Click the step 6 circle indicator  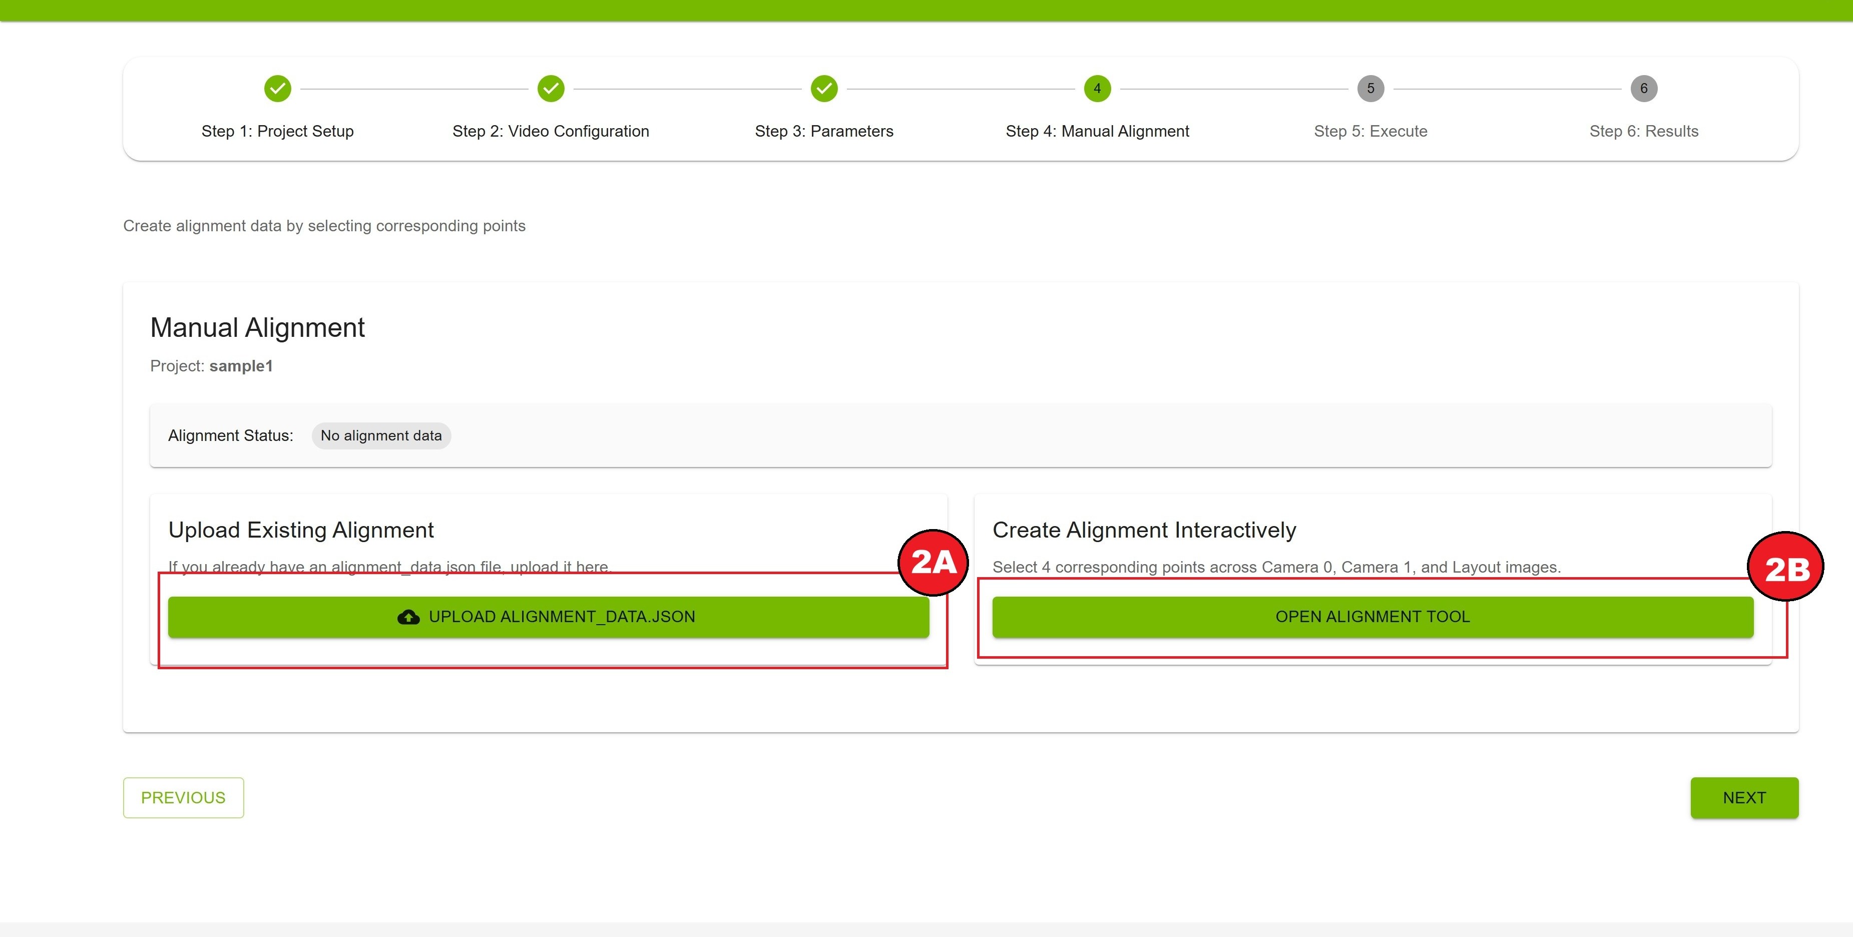(x=1644, y=89)
